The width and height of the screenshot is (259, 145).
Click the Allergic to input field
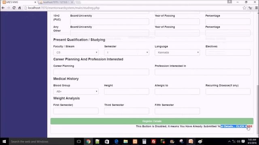tap(177, 91)
